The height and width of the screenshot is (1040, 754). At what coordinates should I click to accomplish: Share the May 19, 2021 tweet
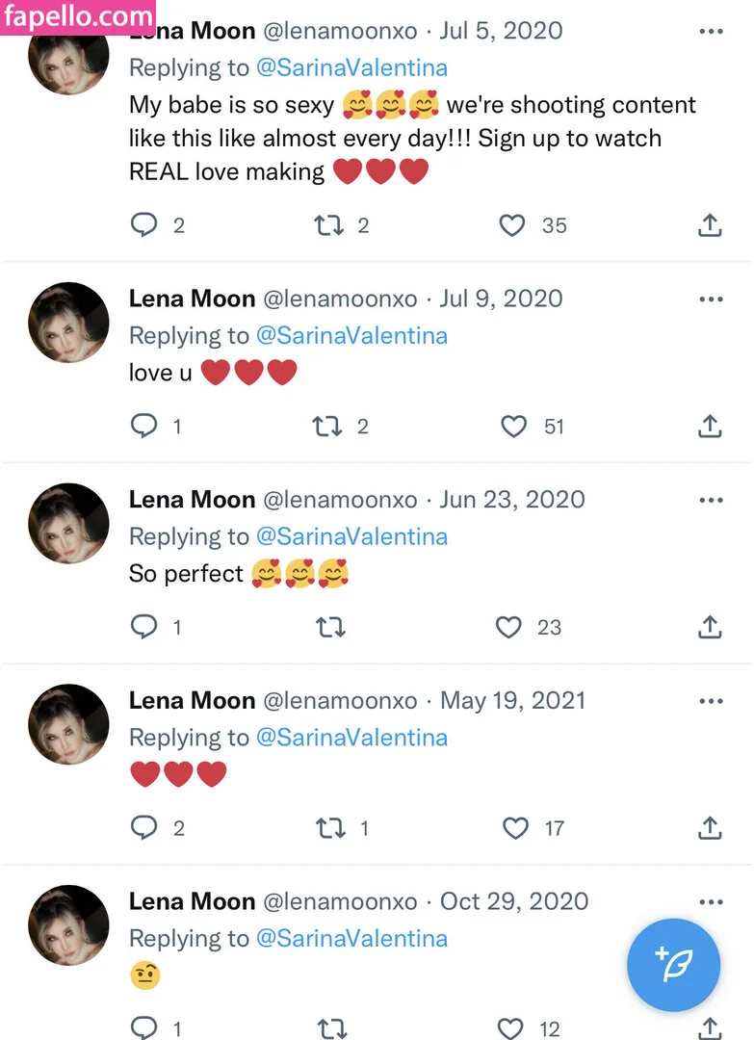coord(710,828)
